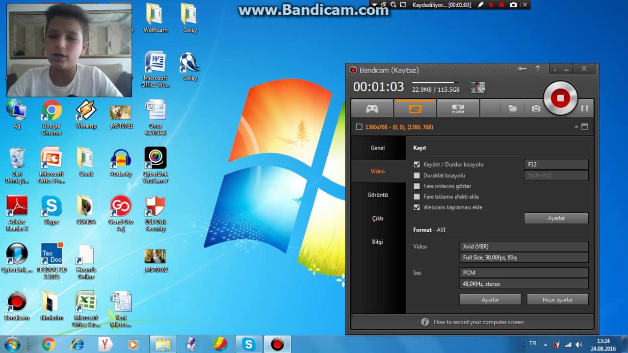Stop recording with the big red button

pos(560,98)
